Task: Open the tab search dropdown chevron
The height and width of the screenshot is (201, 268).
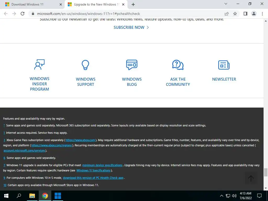Action: point(226,4)
